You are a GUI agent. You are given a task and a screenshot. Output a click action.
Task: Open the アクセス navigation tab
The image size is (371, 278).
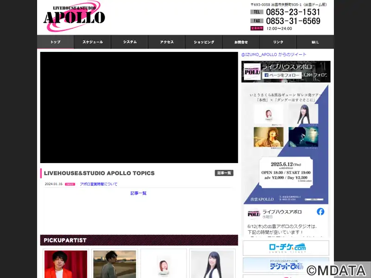(167, 42)
